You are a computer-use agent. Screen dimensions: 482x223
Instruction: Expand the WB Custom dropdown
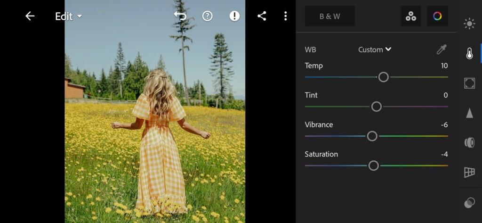tap(375, 50)
